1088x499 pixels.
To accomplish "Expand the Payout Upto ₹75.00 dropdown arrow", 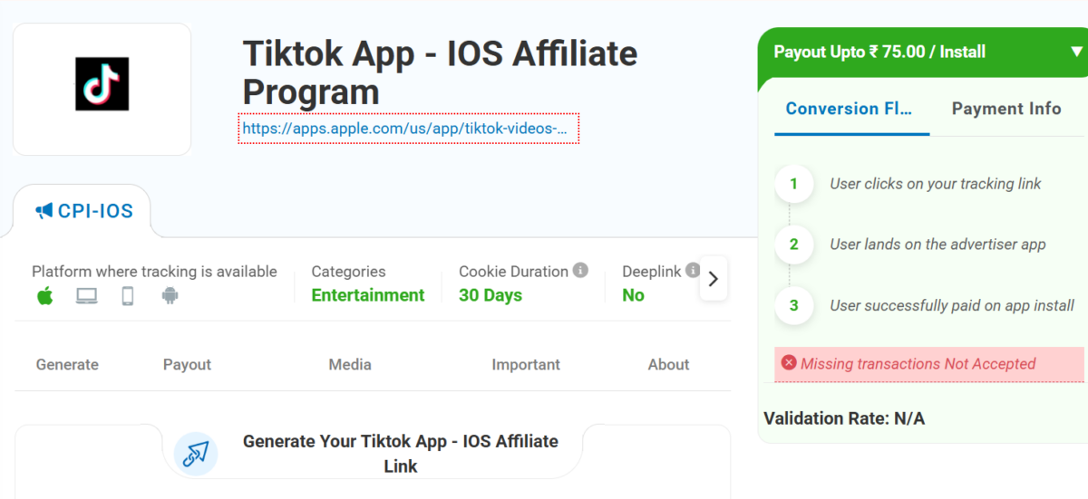I will (x=1076, y=52).
